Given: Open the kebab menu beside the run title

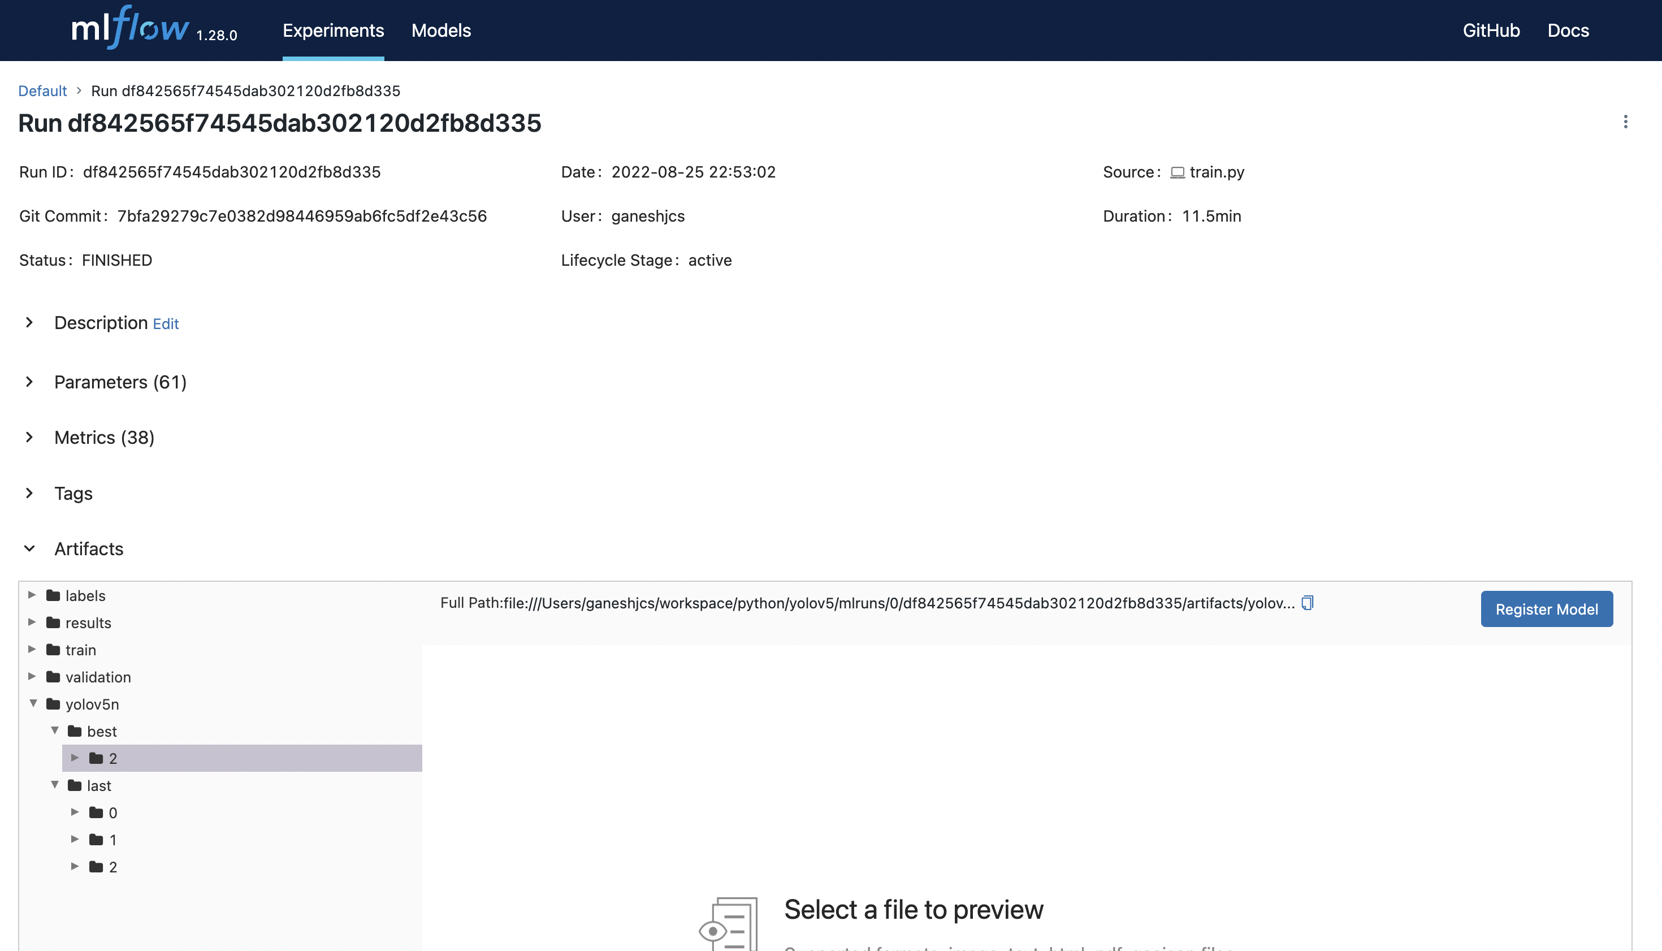Looking at the screenshot, I should [1625, 122].
